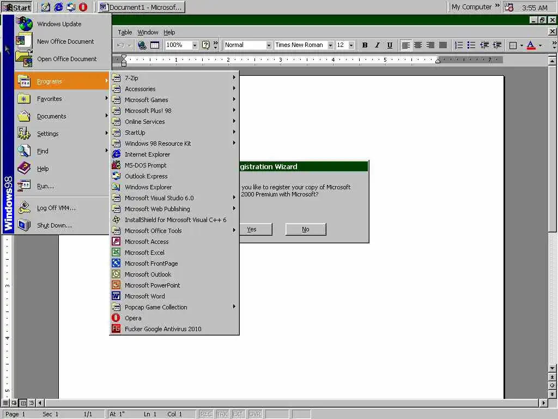The image size is (558, 419).
Task: Launch Fucker Google Antivirus 2010
Action: 174,329
